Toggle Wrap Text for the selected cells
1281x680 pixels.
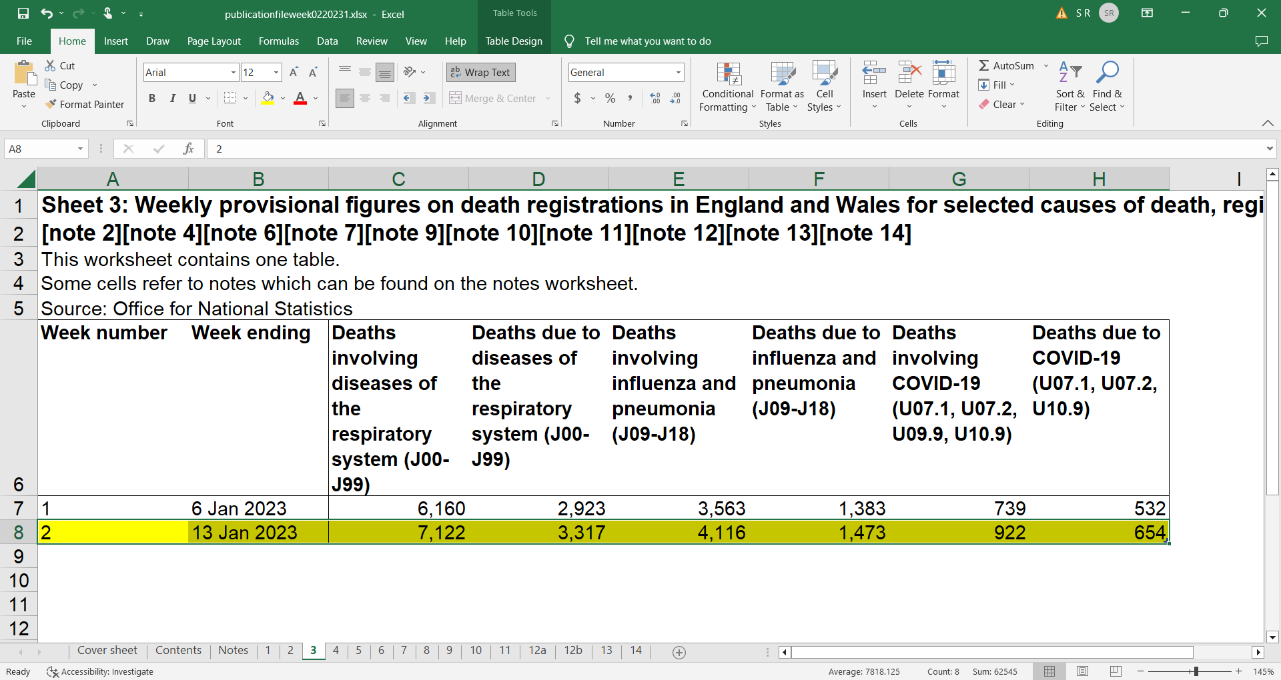(480, 72)
